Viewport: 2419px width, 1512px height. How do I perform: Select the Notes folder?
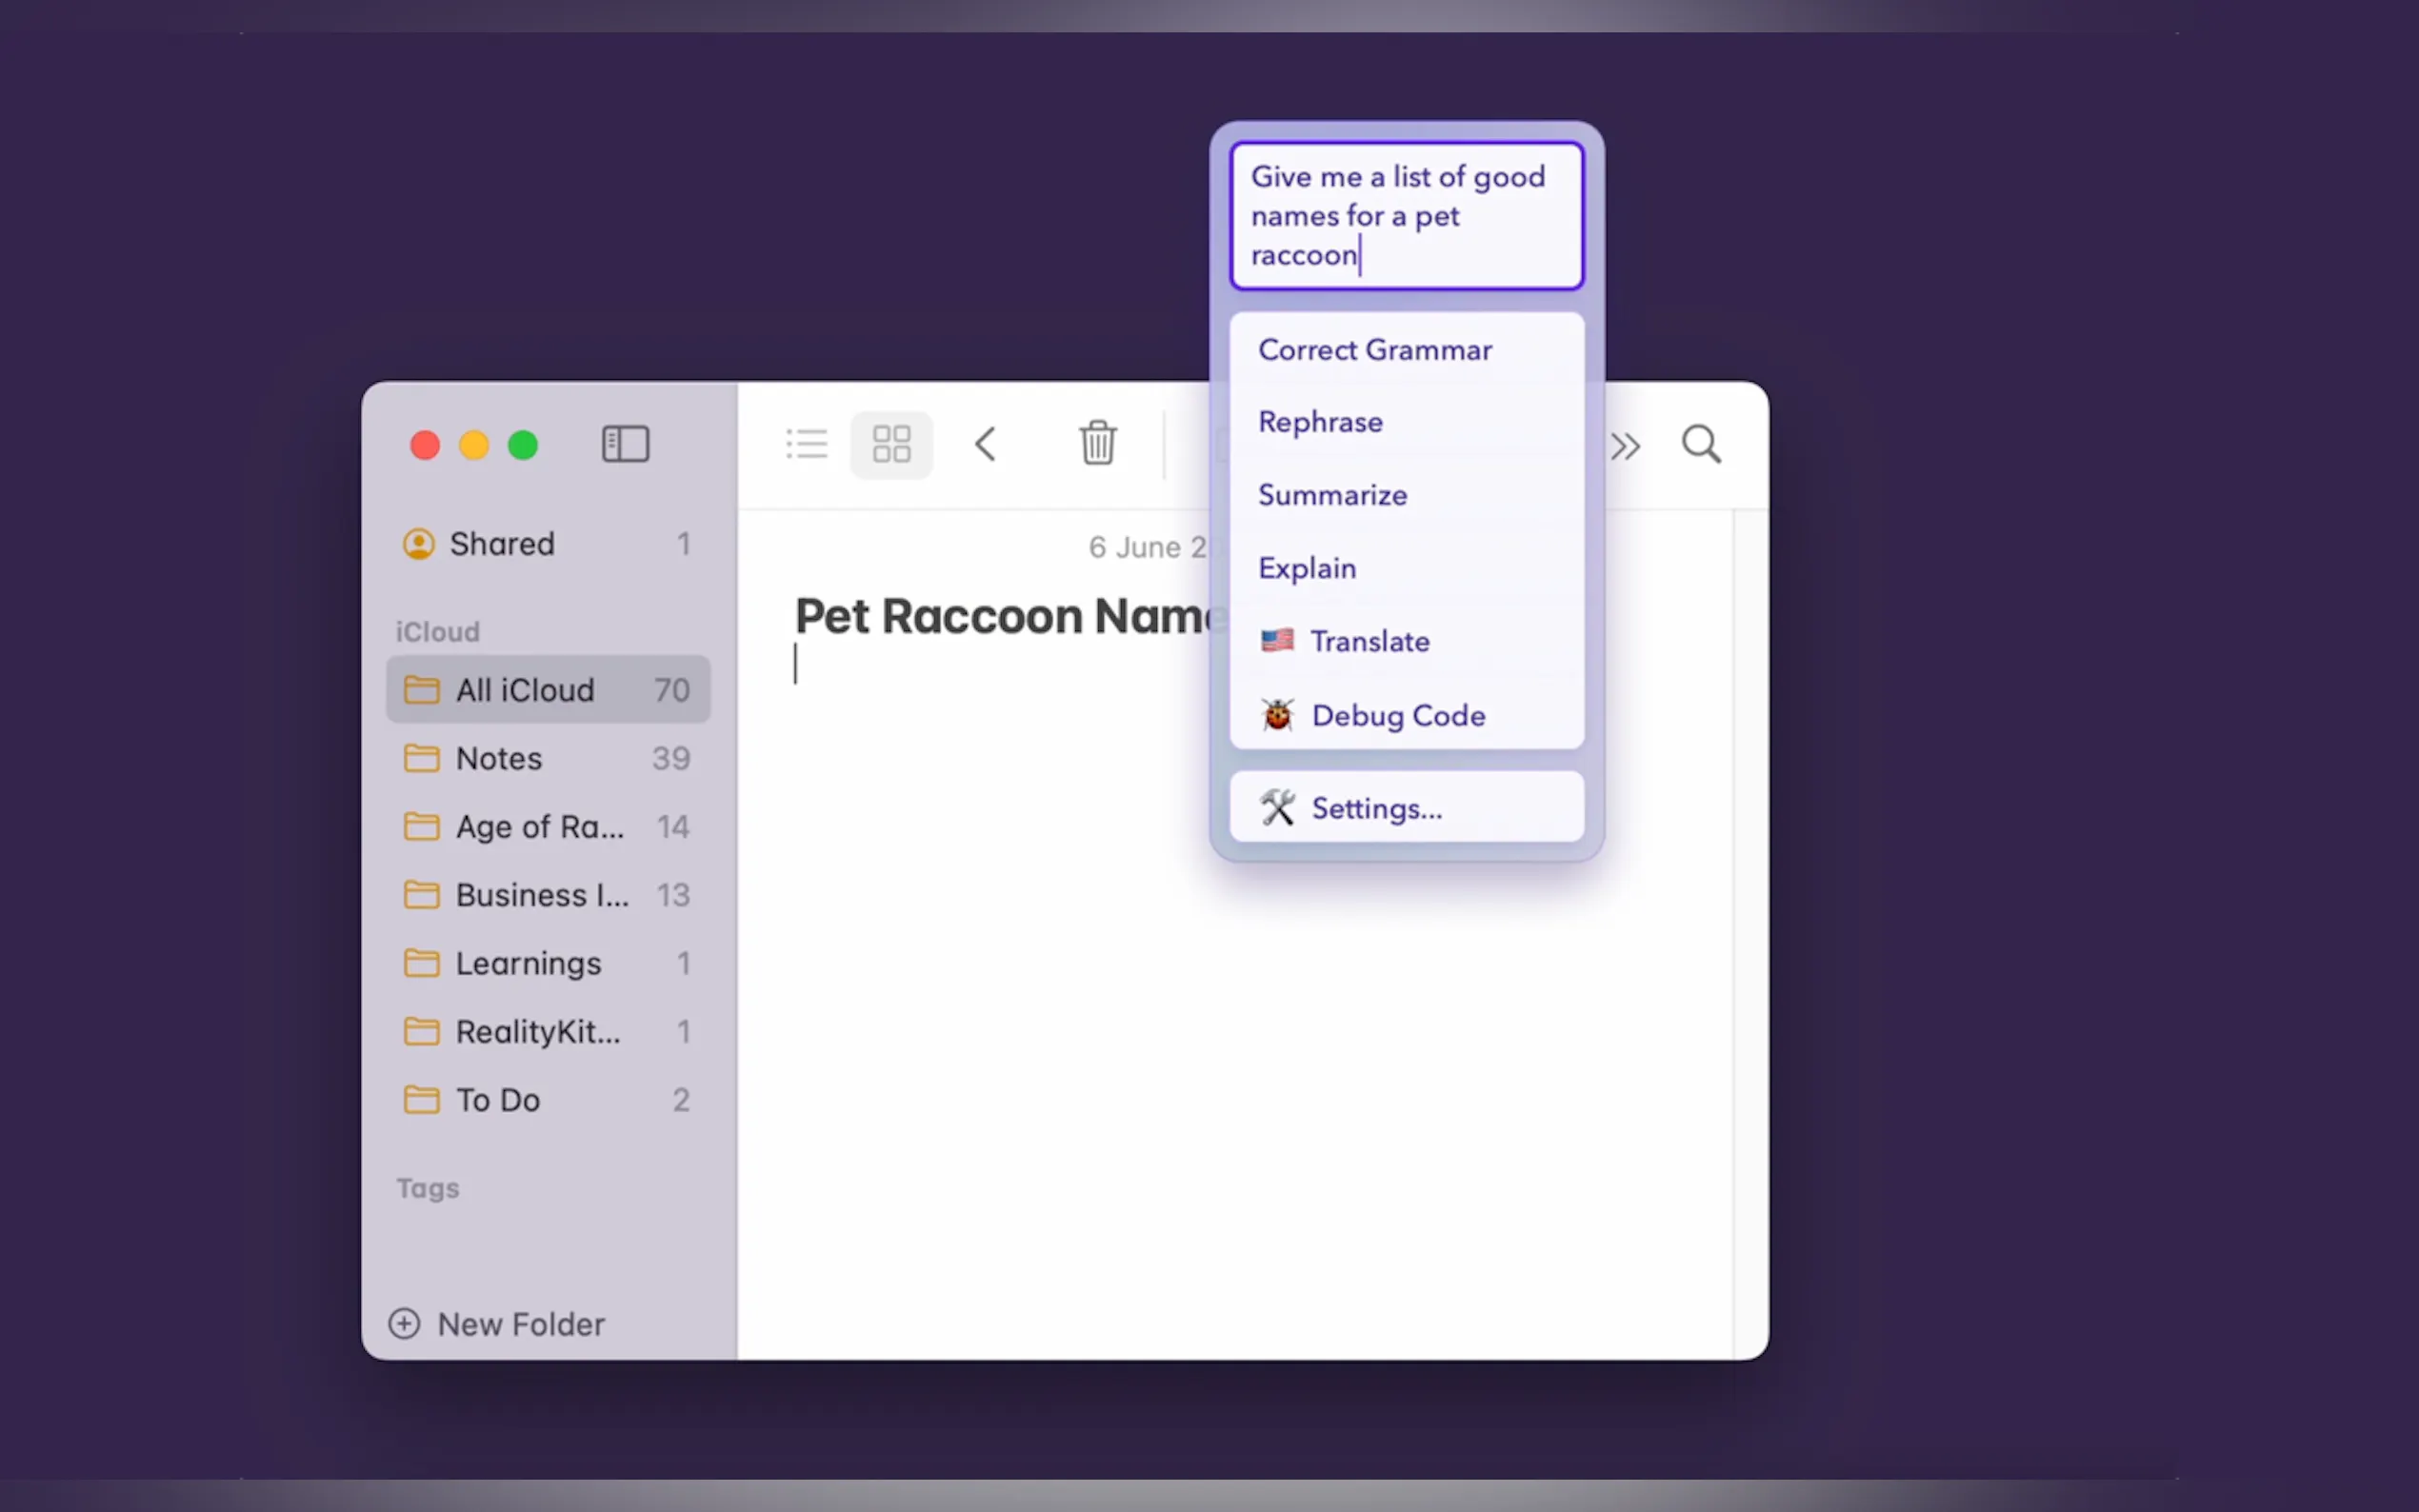click(499, 759)
